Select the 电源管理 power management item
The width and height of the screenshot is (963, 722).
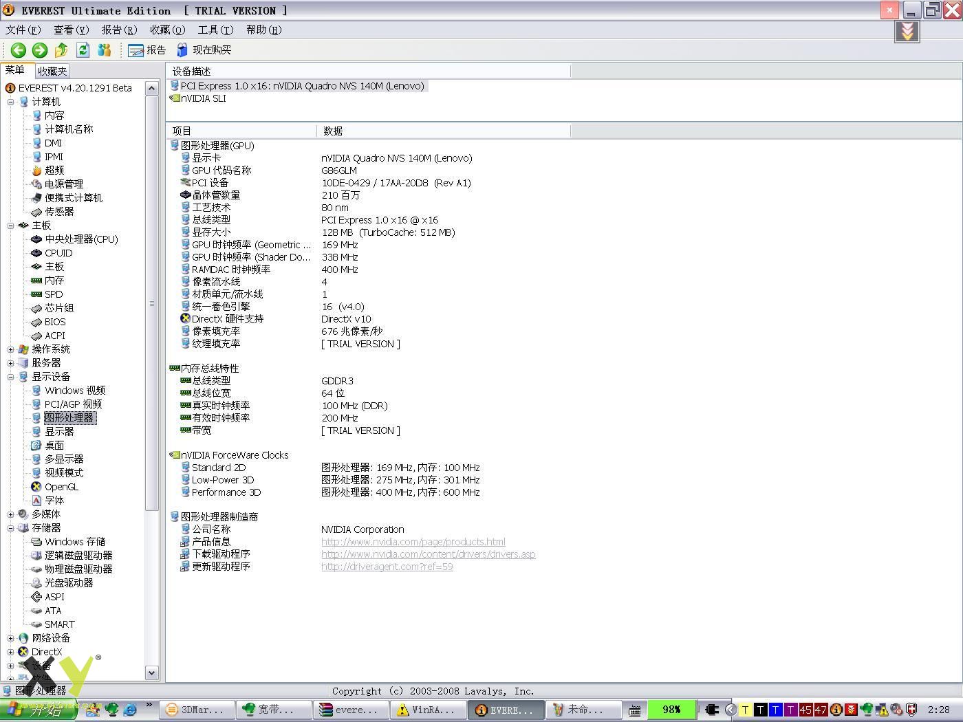pyautogui.click(x=64, y=184)
